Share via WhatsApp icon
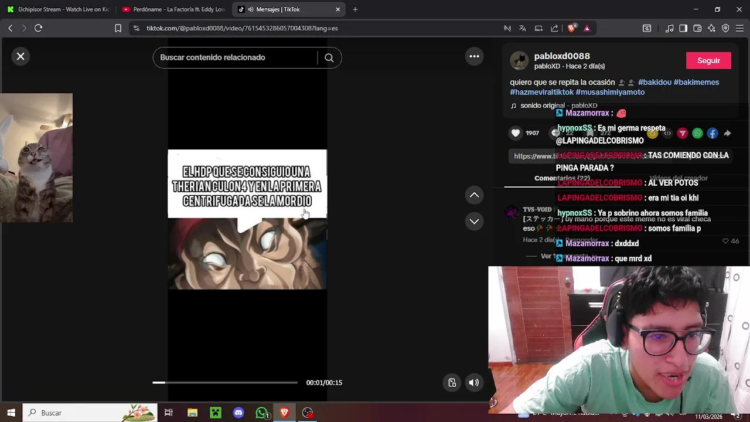This screenshot has height=422, width=750. 697,133
